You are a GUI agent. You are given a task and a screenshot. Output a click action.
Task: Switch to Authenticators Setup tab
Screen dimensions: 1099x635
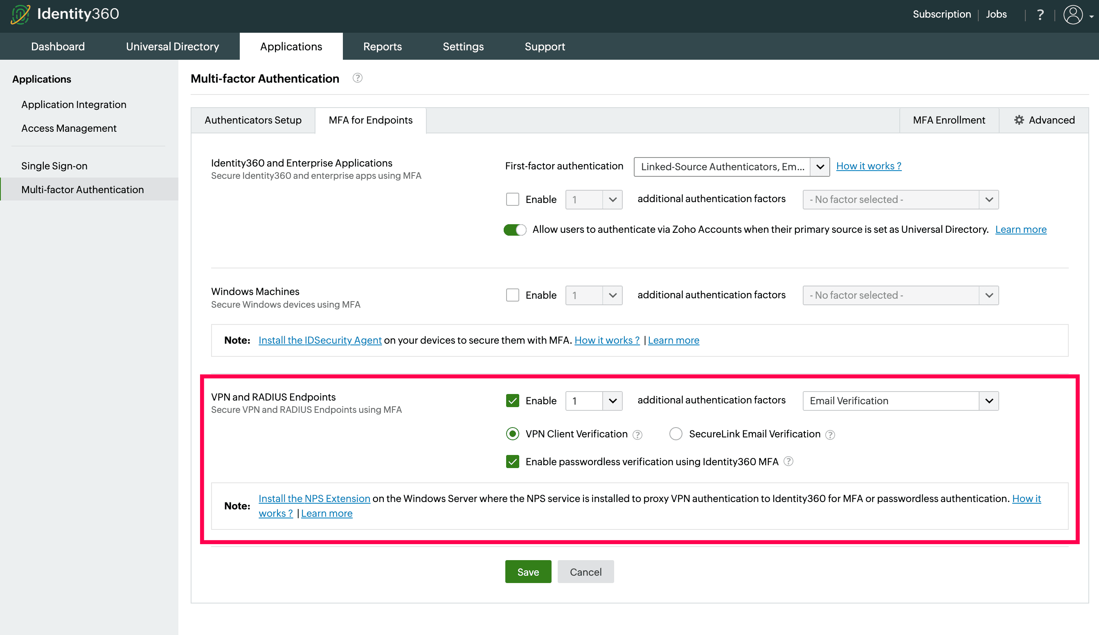click(x=253, y=120)
